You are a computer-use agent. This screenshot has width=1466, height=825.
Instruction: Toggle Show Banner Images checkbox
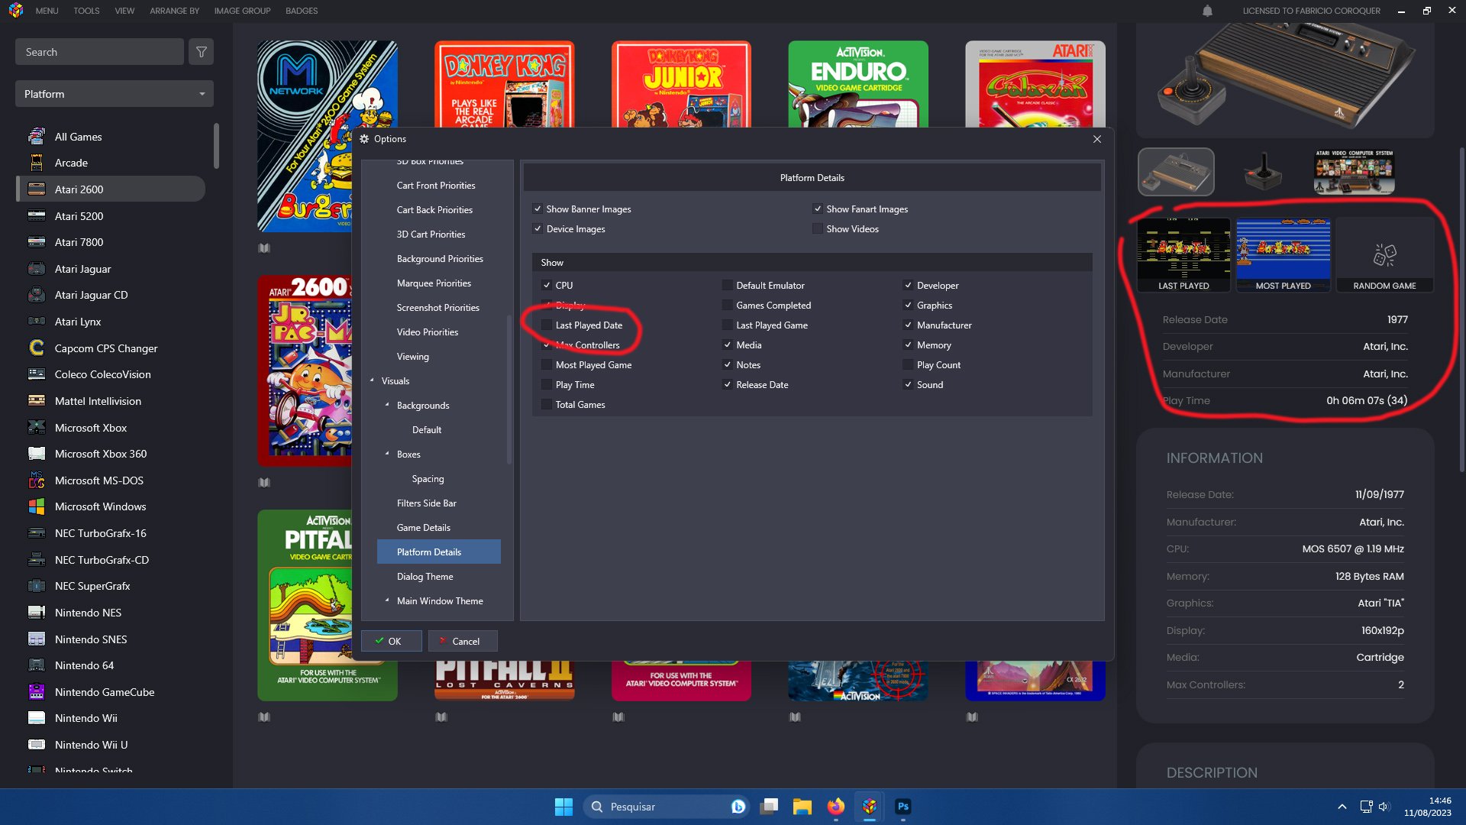[538, 209]
